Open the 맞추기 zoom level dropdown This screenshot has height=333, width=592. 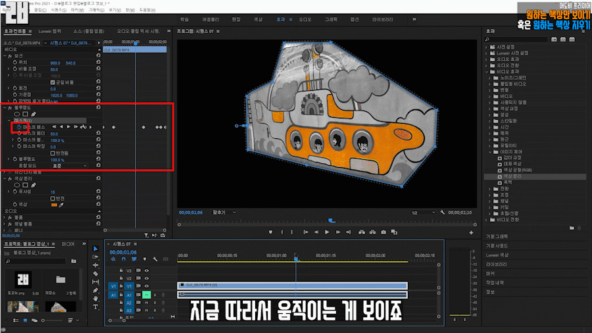click(x=224, y=213)
